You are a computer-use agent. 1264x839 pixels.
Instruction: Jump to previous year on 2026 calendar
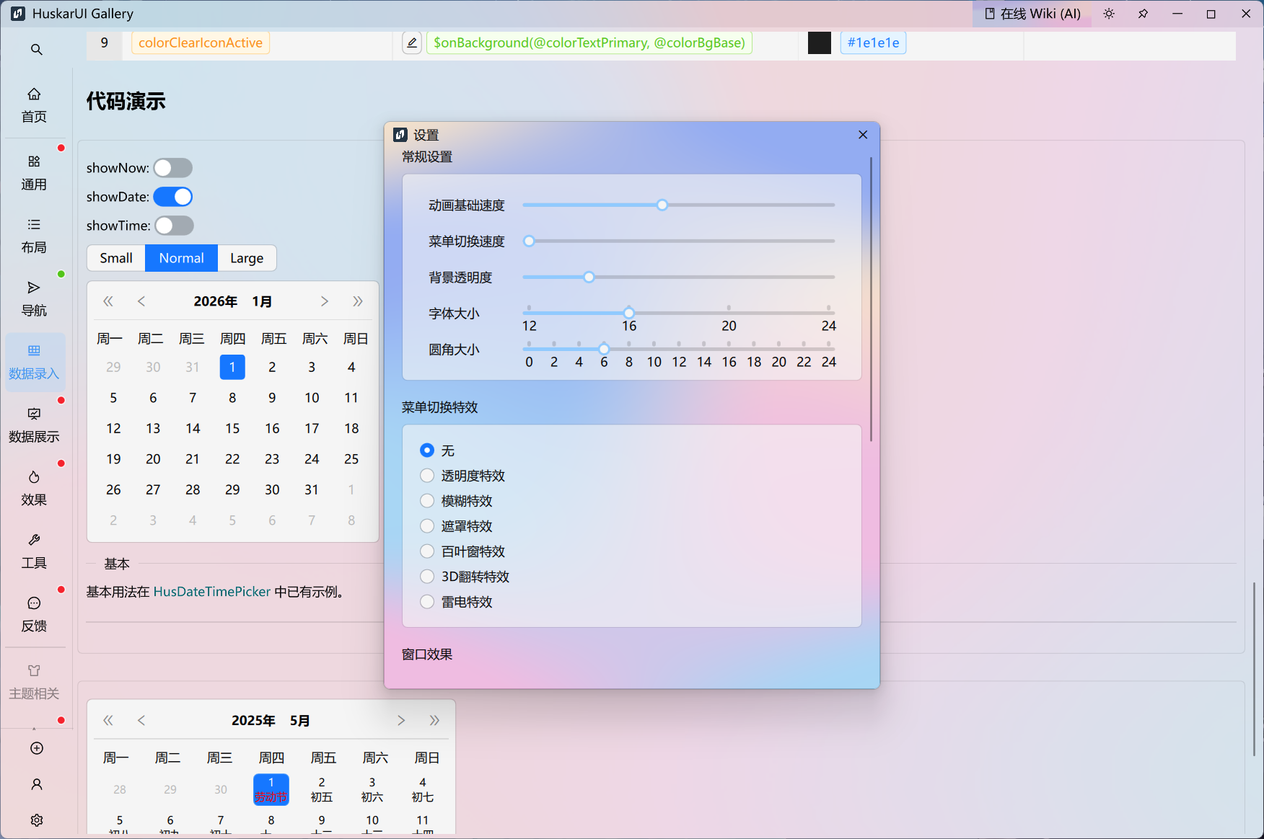coord(108,301)
